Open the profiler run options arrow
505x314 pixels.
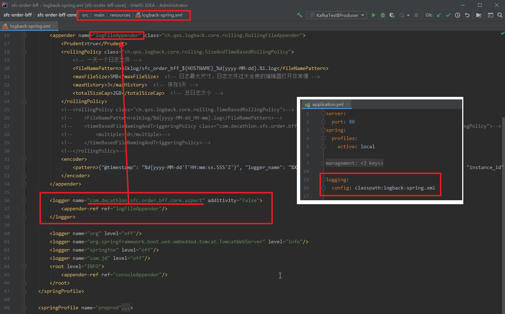tap(408, 15)
